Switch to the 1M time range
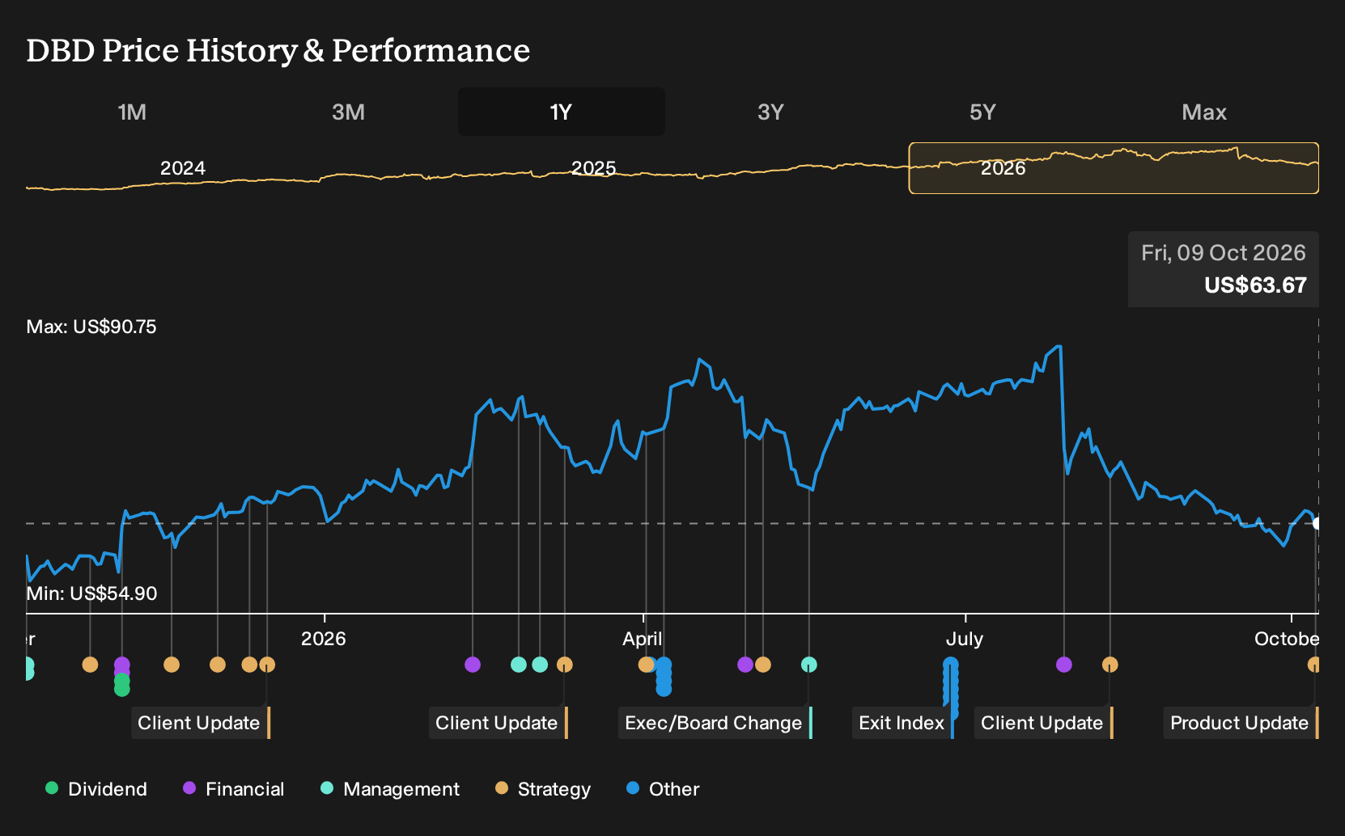Image resolution: width=1345 pixels, height=836 pixels. pos(132,112)
